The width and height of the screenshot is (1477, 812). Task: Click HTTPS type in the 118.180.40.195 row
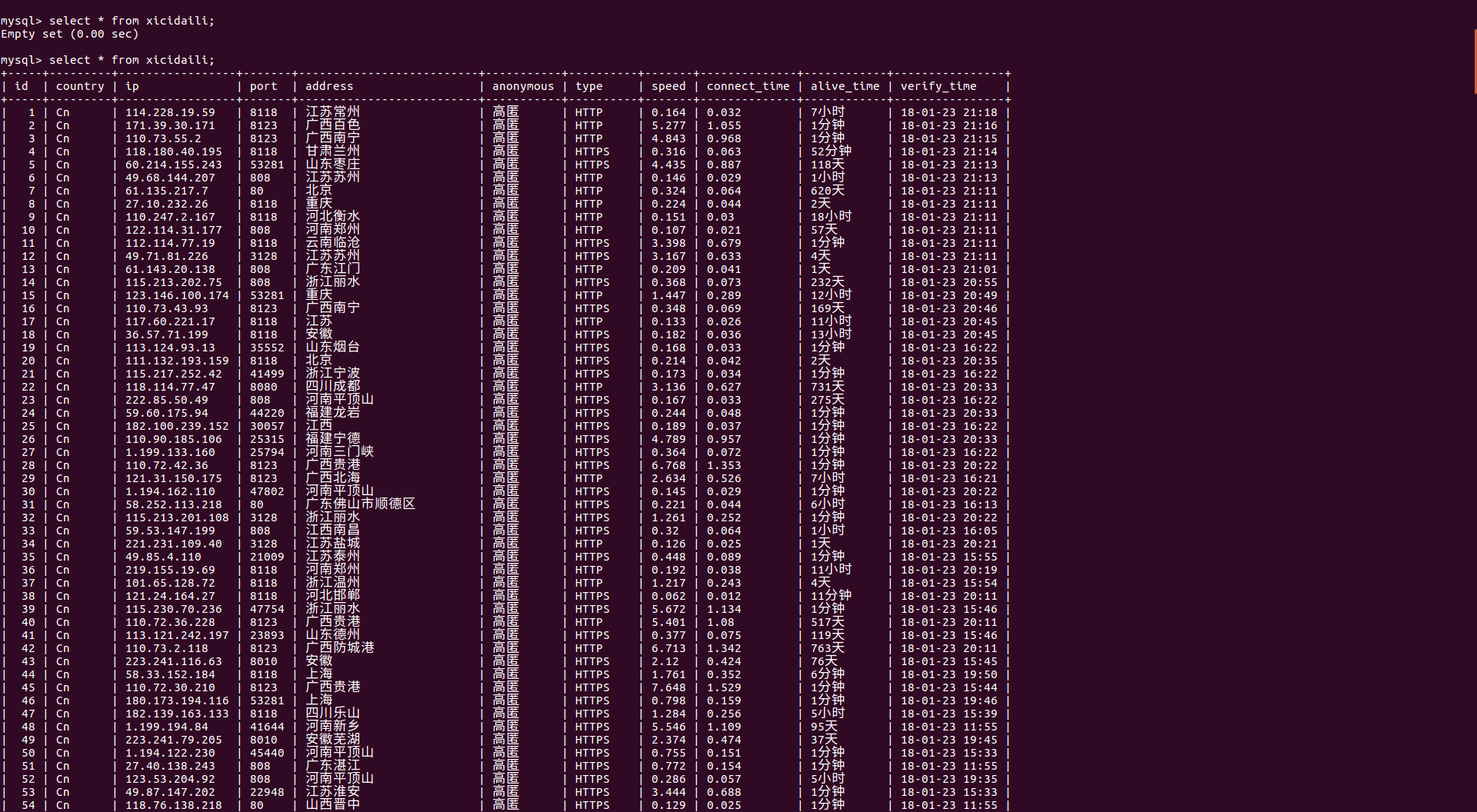click(592, 151)
